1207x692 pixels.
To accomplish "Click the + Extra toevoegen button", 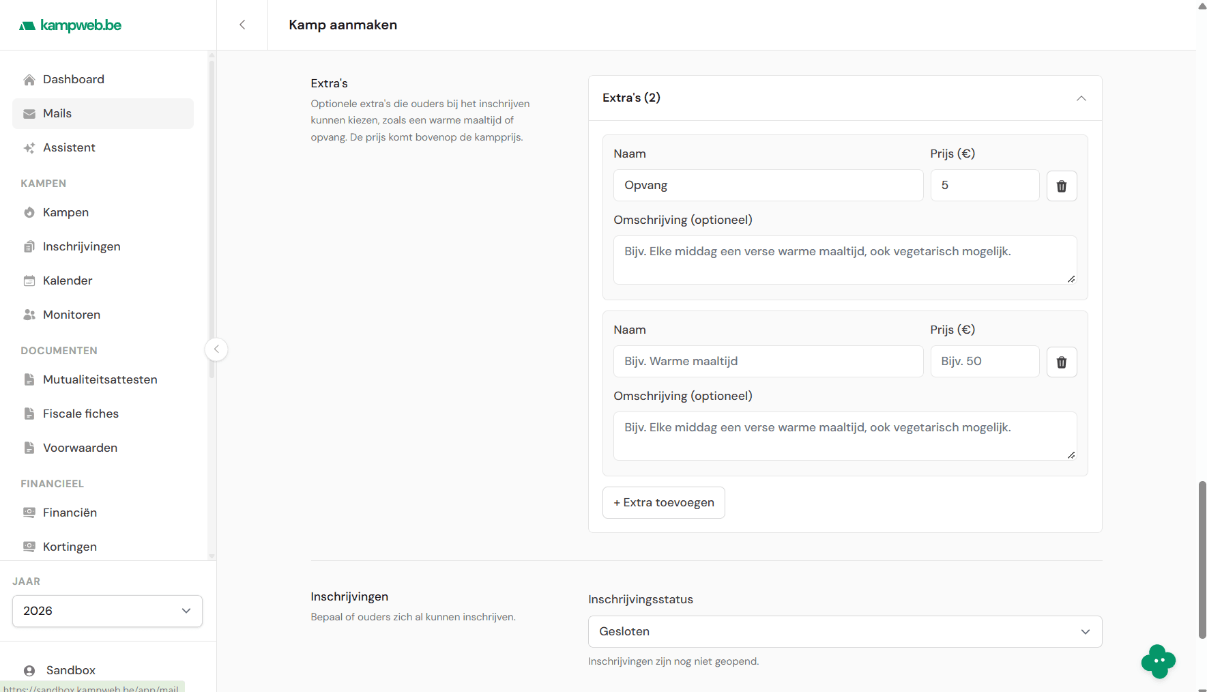I will click(663, 502).
